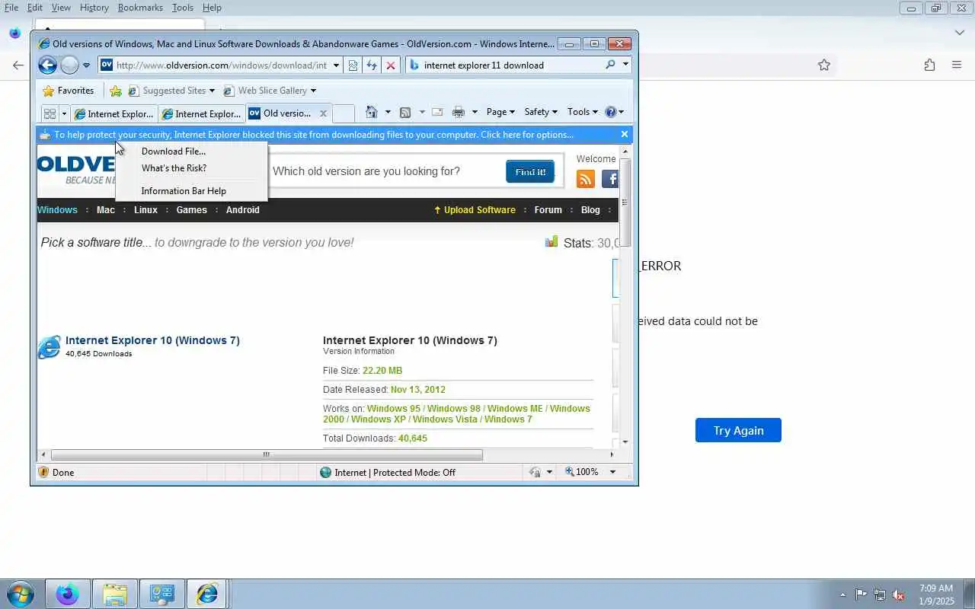Close the Old version tab

click(x=323, y=113)
